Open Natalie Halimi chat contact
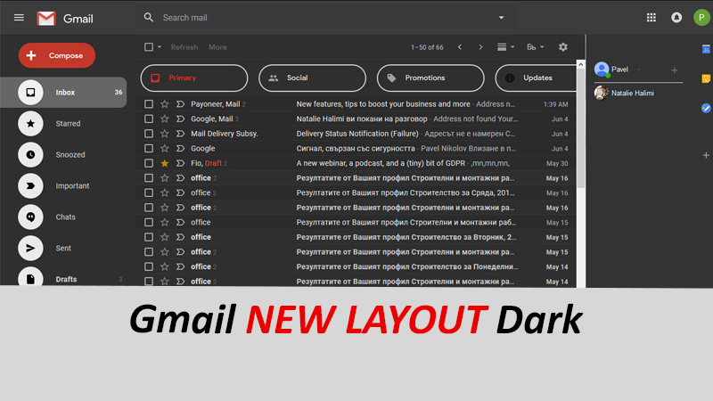Image resolution: width=713 pixels, height=401 pixels. point(632,93)
